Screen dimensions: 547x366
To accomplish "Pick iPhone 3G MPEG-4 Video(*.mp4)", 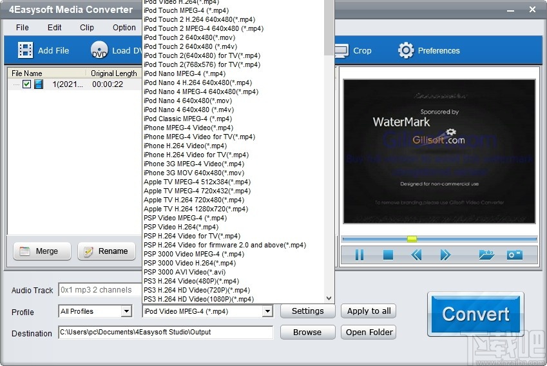I will [194, 164].
